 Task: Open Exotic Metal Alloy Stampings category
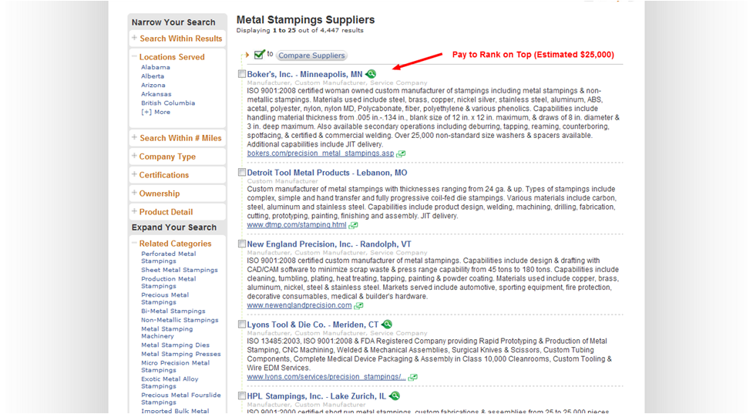click(x=170, y=383)
